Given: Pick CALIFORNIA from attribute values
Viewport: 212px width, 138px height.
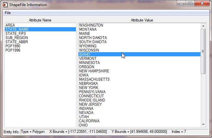Looking at the screenshot, I should pos(139,121).
